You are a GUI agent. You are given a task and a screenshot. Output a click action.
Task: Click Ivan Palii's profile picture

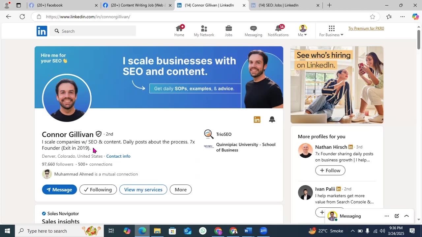[305, 193]
